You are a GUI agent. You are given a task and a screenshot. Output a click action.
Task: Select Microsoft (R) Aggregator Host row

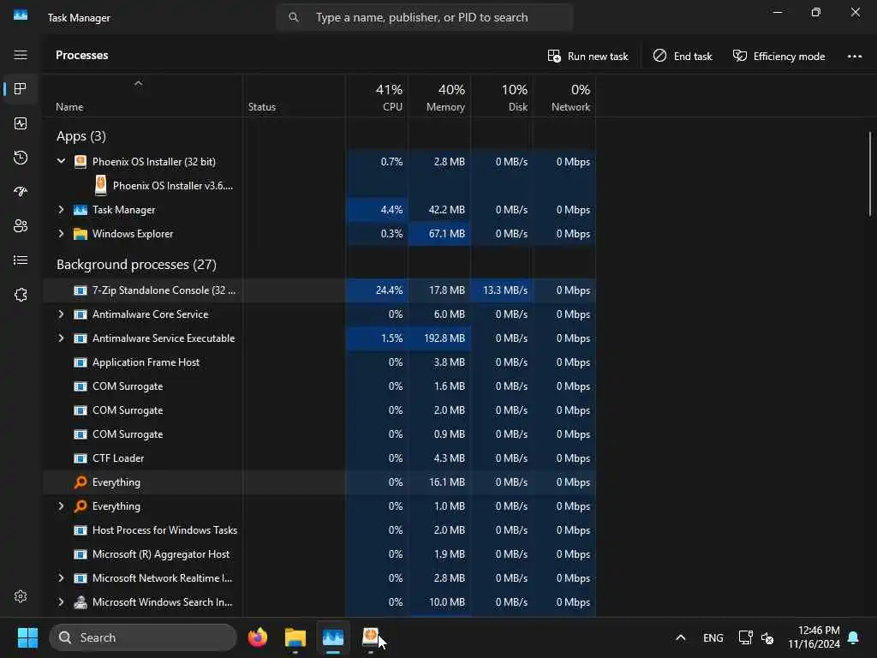coord(319,554)
